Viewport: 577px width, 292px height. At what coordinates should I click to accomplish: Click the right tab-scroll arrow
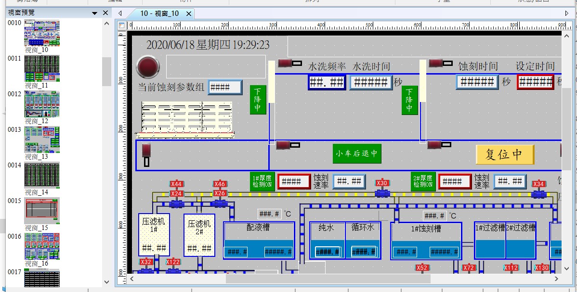click(567, 13)
